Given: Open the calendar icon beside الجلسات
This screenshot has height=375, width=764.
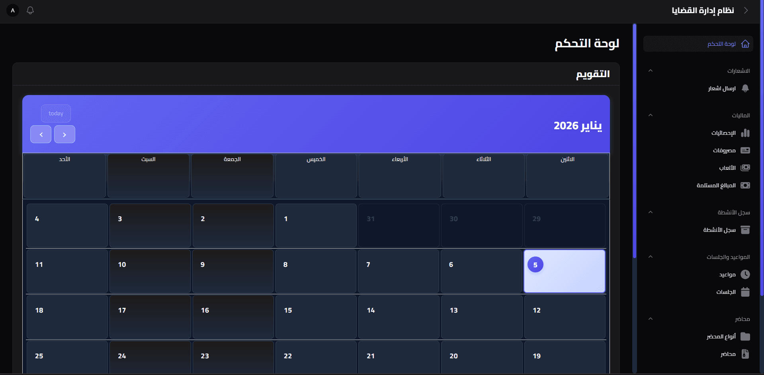Looking at the screenshot, I should 745,292.
